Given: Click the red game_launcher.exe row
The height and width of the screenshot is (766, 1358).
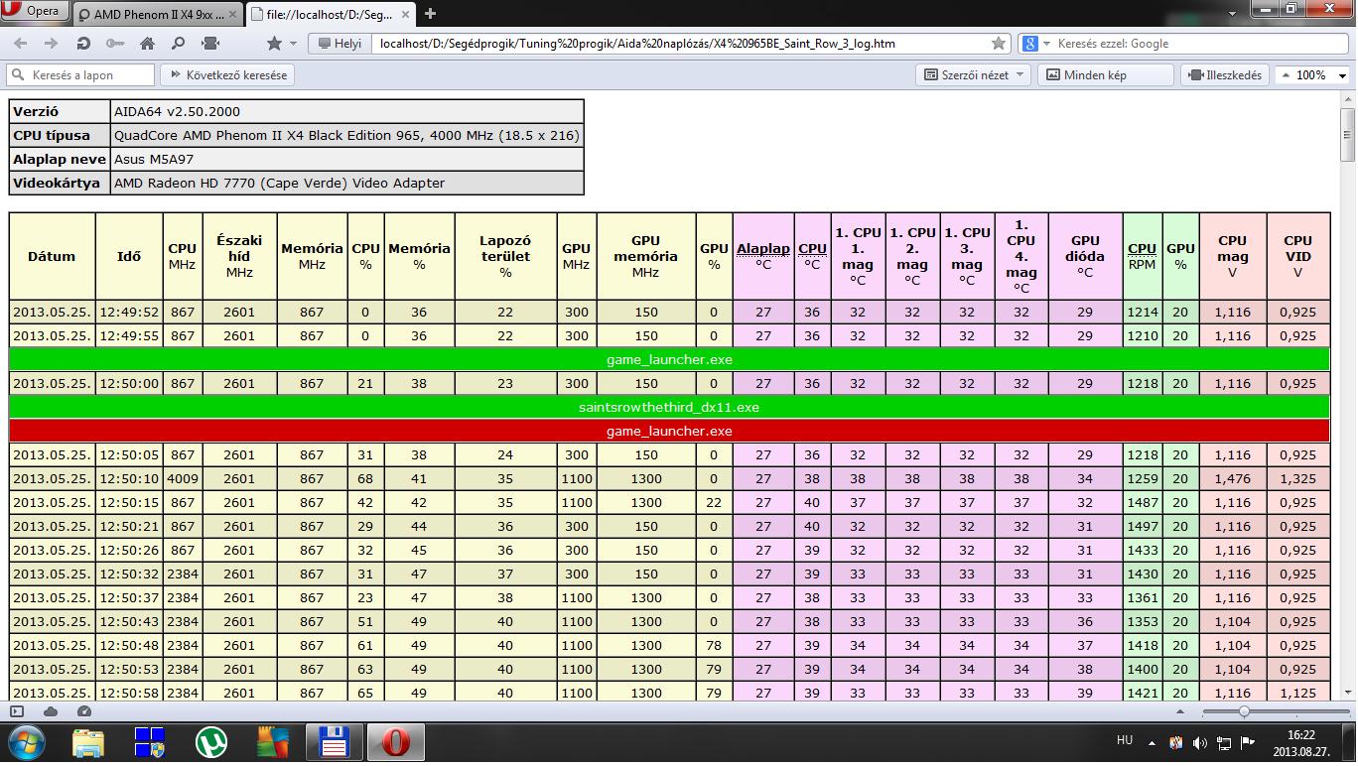Looking at the screenshot, I should pos(669,431).
